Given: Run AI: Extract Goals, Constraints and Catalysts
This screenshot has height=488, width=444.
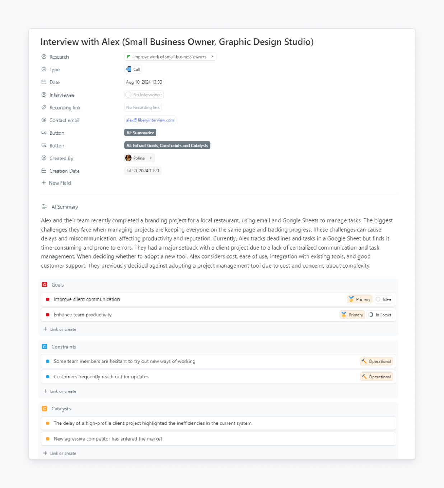Looking at the screenshot, I should pyautogui.click(x=167, y=145).
